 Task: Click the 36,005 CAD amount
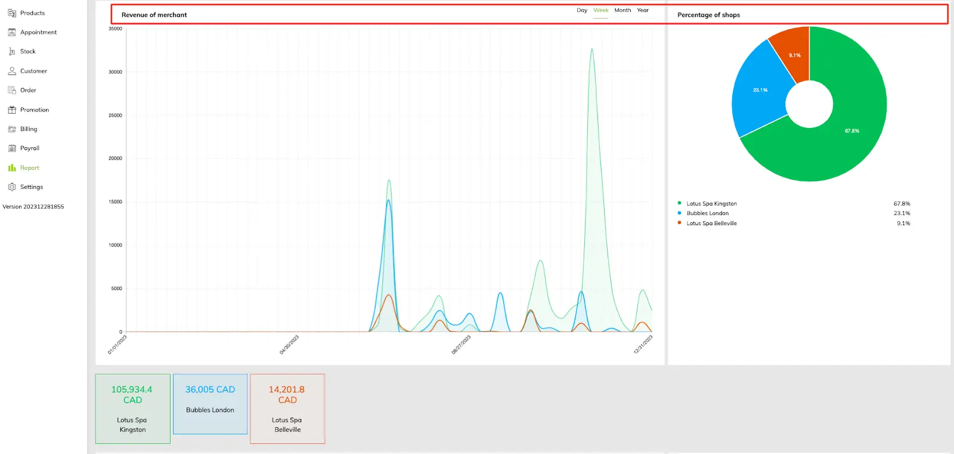pos(210,390)
